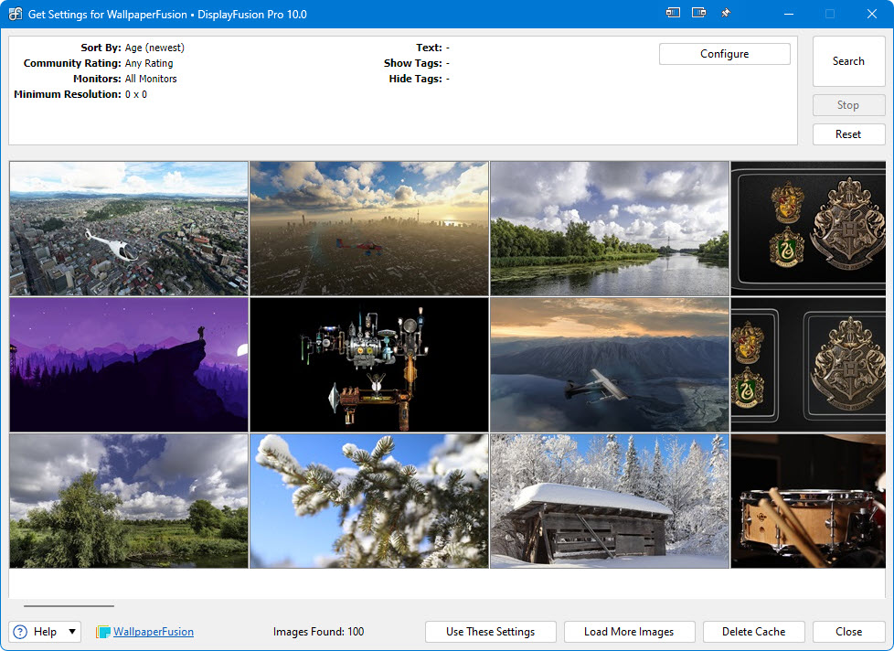Start the wallpaper Search
Screen dimensions: 894x651
pyautogui.click(x=848, y=61)
